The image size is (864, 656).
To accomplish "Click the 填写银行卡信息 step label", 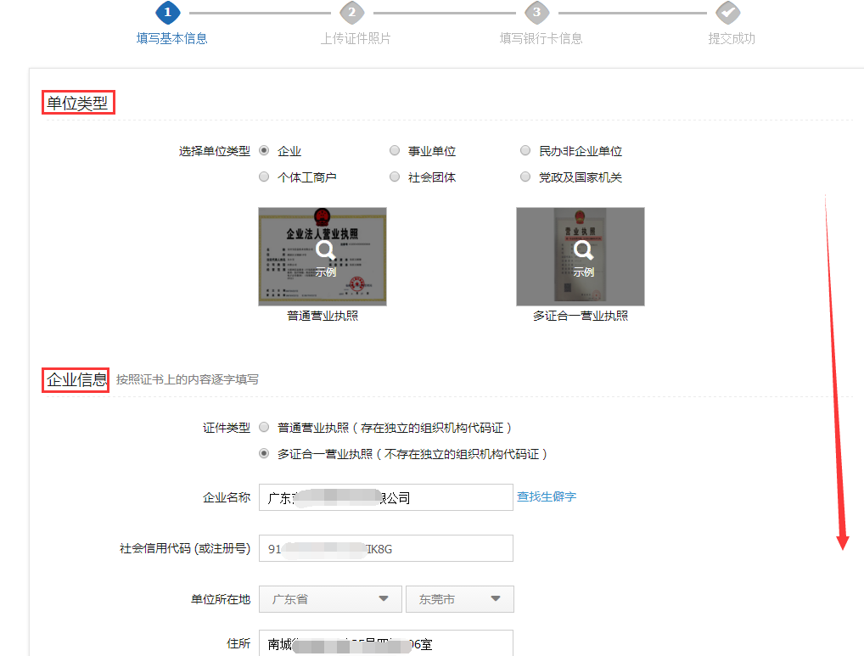I will point(541,38).
